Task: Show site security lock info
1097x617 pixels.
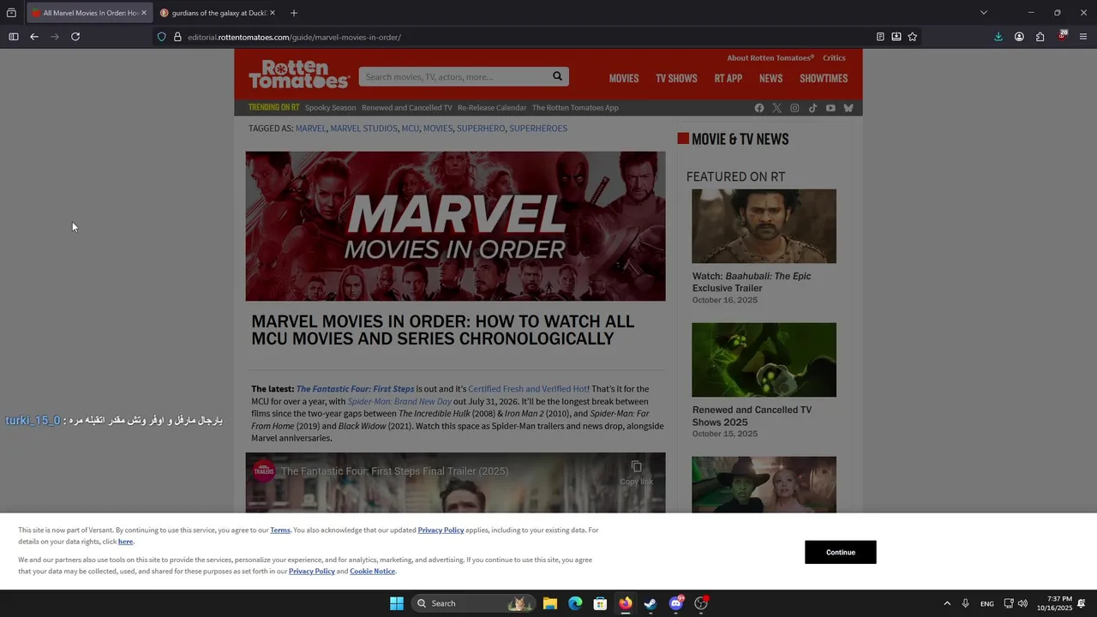Action: (177, 37)
